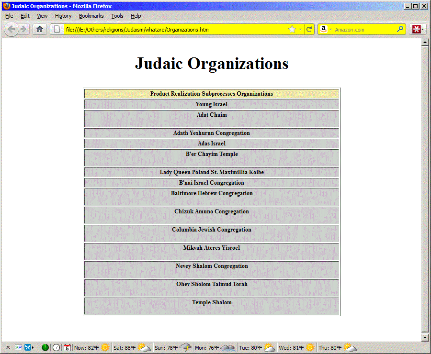Image resolution: width=431 pixels, height=354 pixels.
Task: Click the SP status bar icon
Action: pos(18,347)
